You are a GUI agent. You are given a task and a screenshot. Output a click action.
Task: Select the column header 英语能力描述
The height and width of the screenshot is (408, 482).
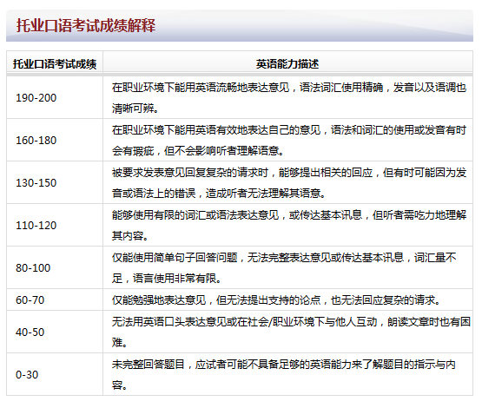pos(287,64)
